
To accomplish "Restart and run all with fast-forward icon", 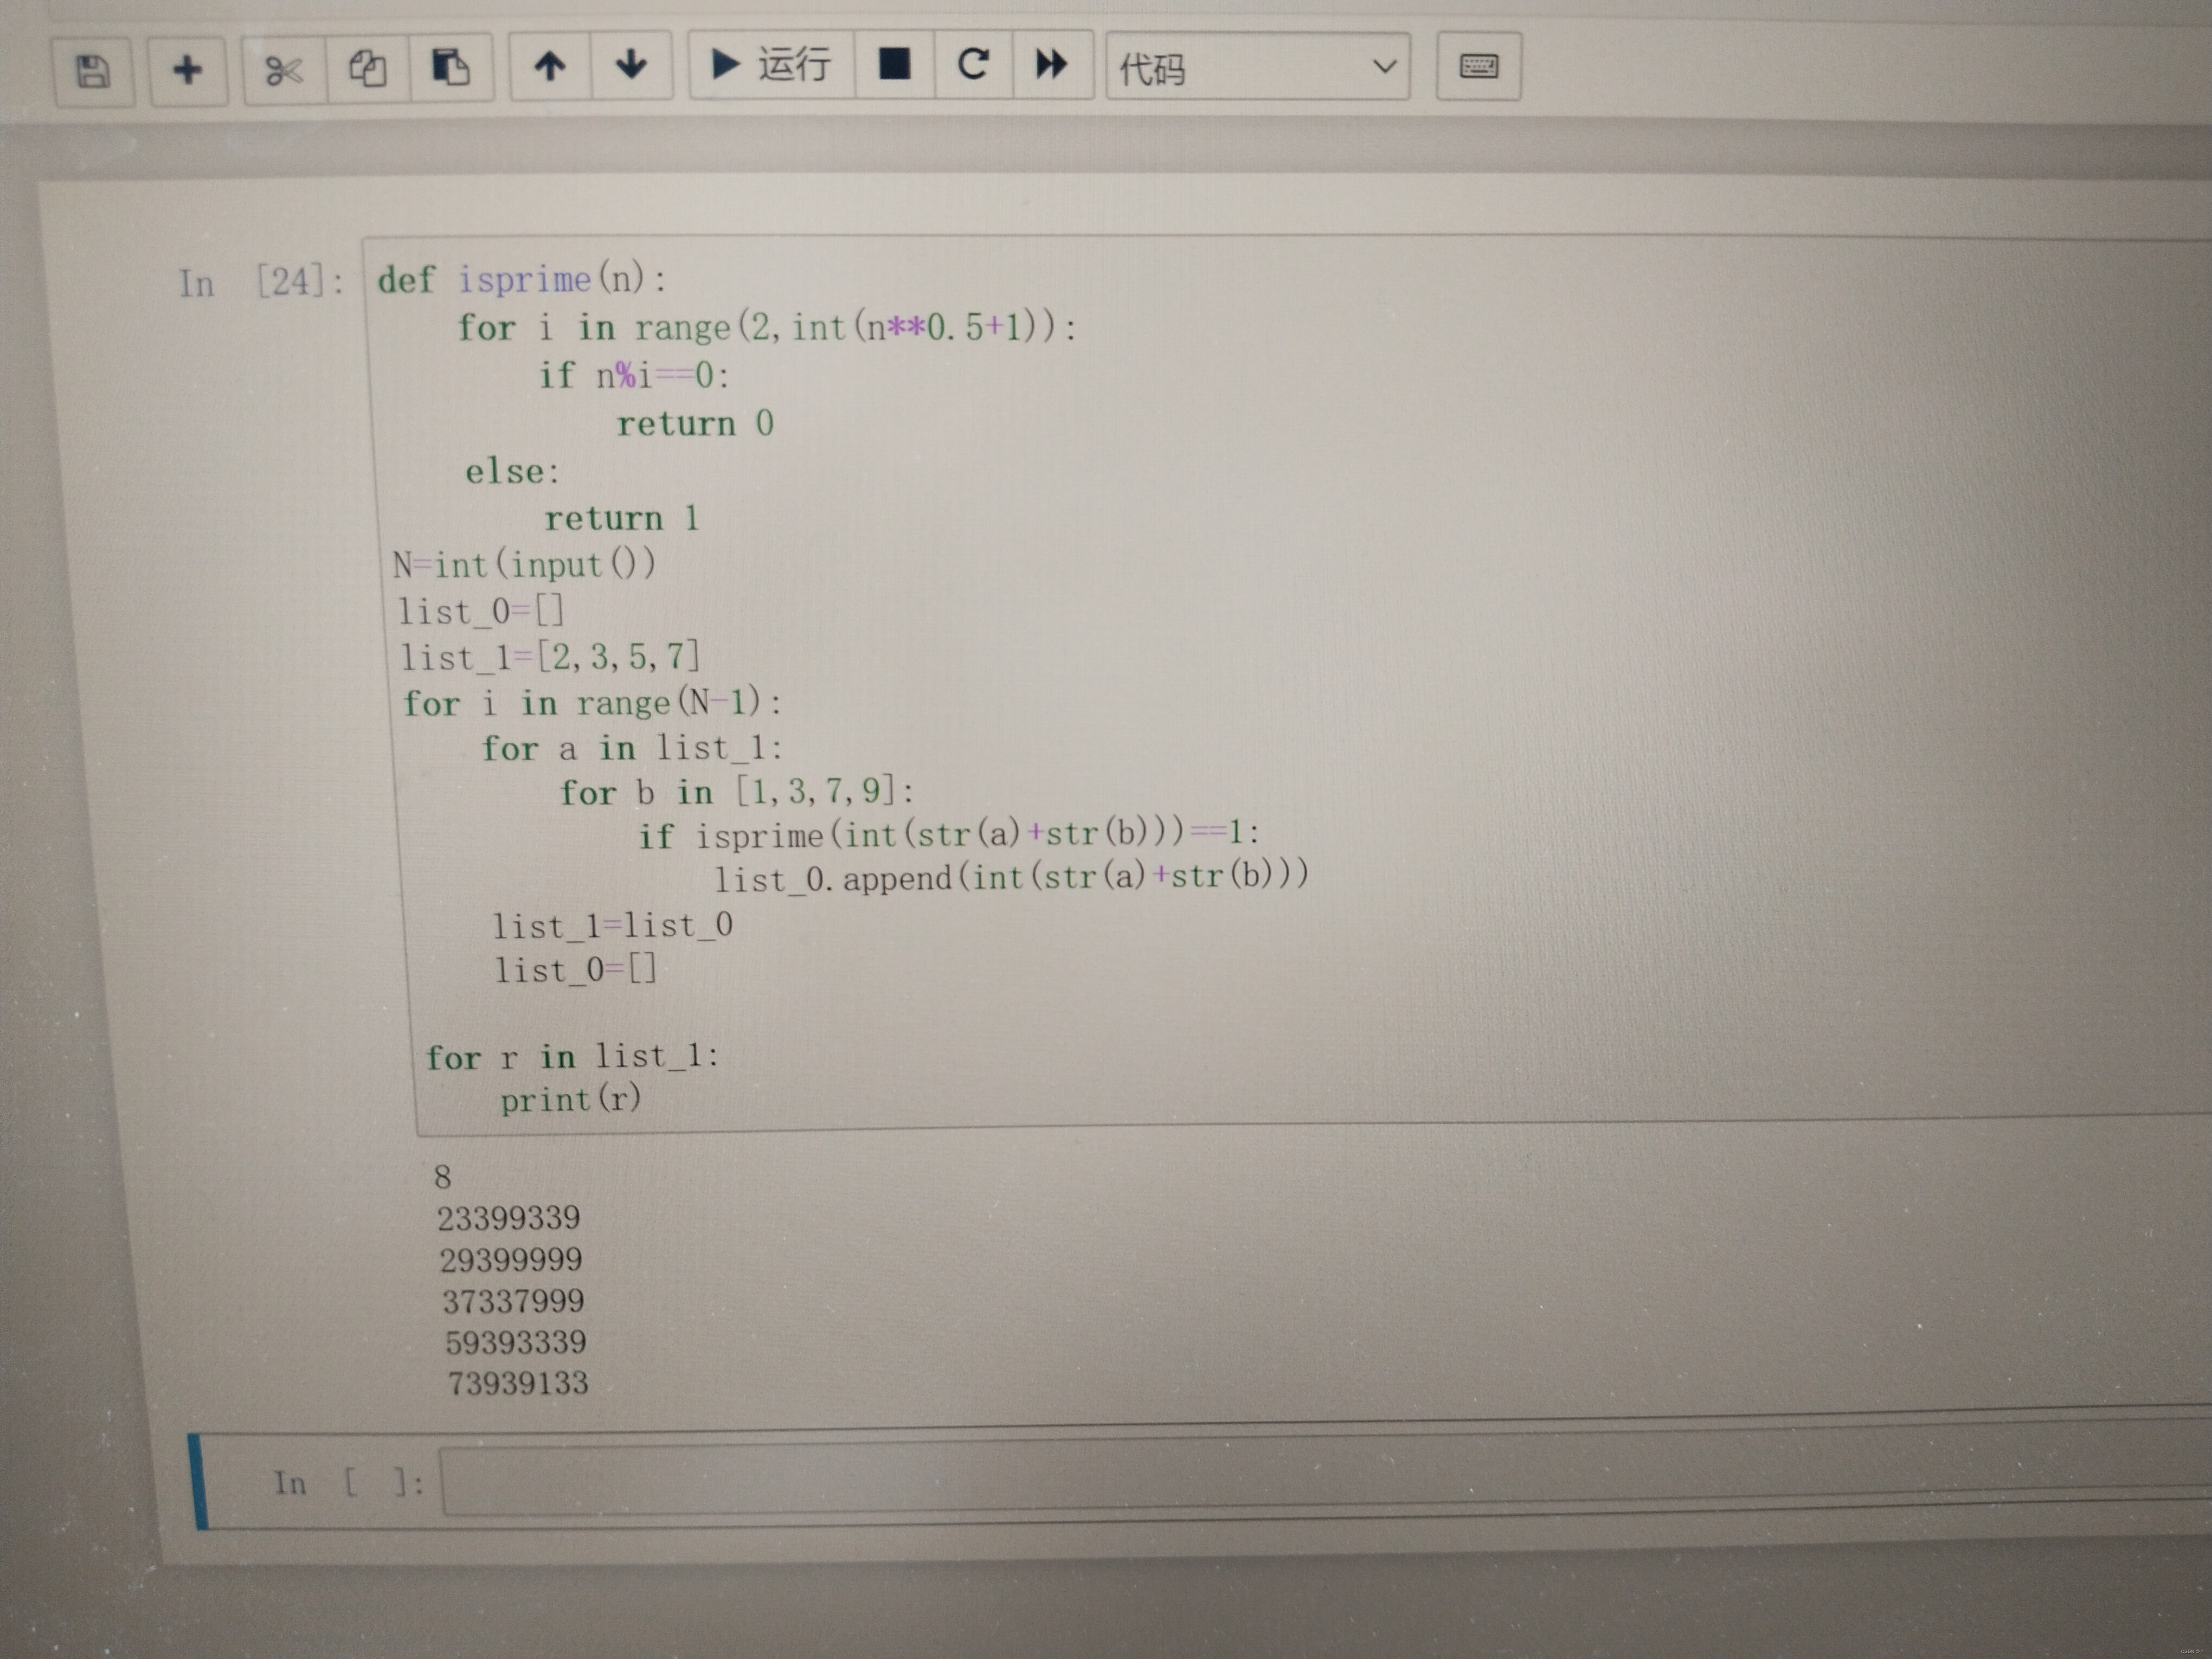I will (x=1051, y=65).
